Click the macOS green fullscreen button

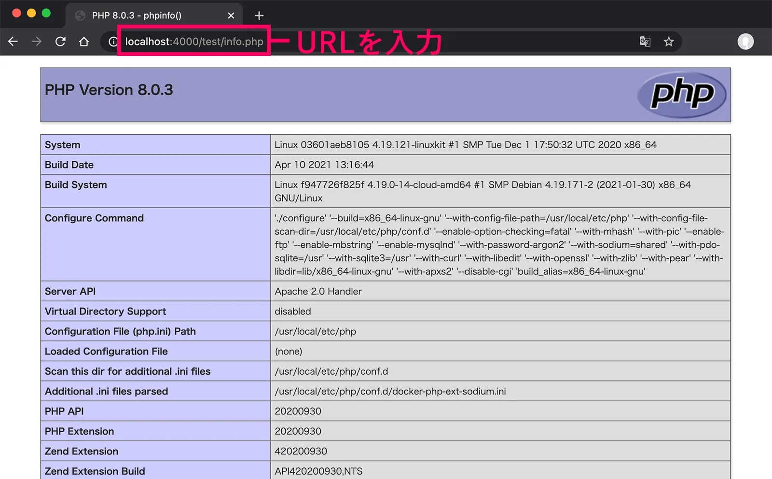46,13
